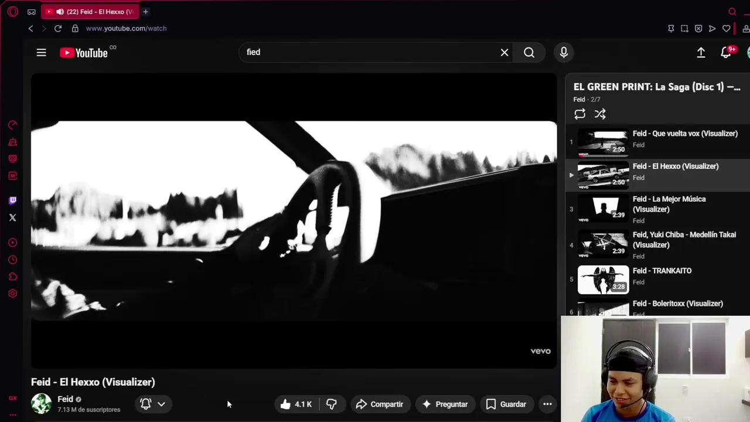The image size is (750, 422).
Task: Expand the subscription notification dropdown chevron
Action: coord(161,404)
